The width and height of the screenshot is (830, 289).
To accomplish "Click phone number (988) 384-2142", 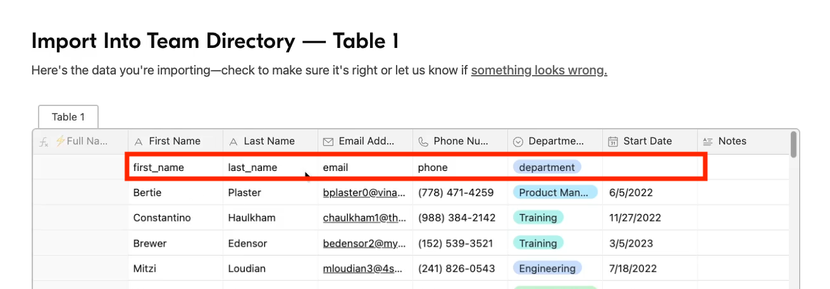I will pos(457,218).
